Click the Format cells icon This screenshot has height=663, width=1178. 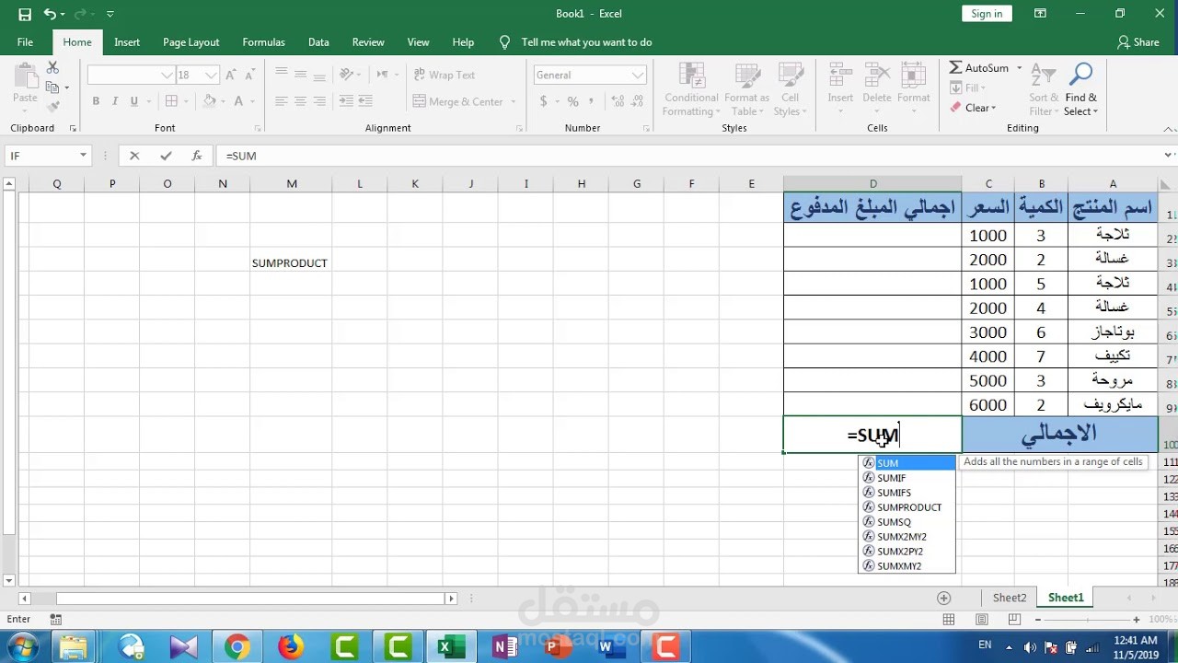pos(913,76)
